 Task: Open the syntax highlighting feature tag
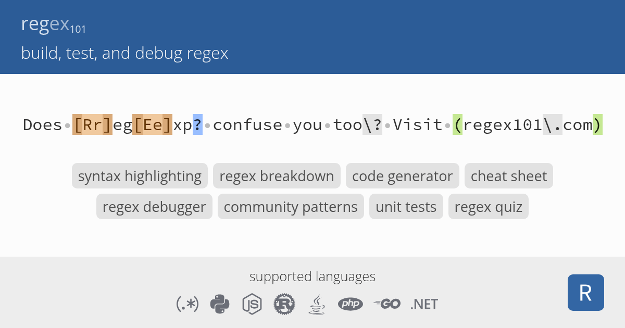point(140,176)
